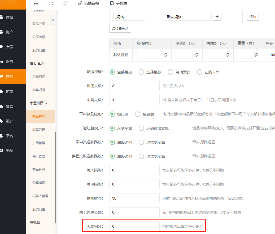Click the 设置完成 button
Screen dimensions: 275x234
click(x=120, y=29)
